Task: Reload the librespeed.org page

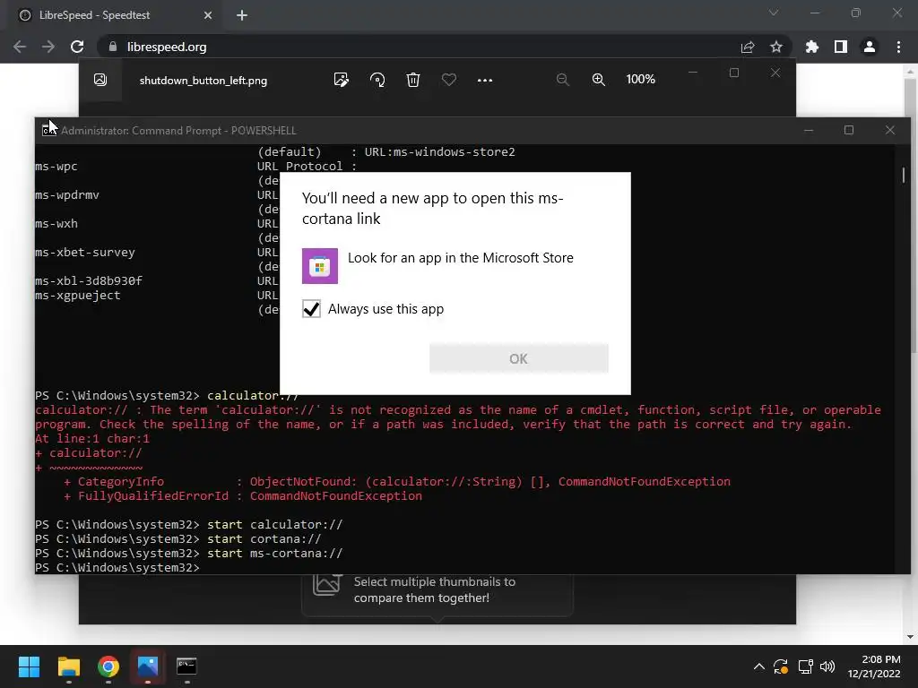Action: click(77, 47)
